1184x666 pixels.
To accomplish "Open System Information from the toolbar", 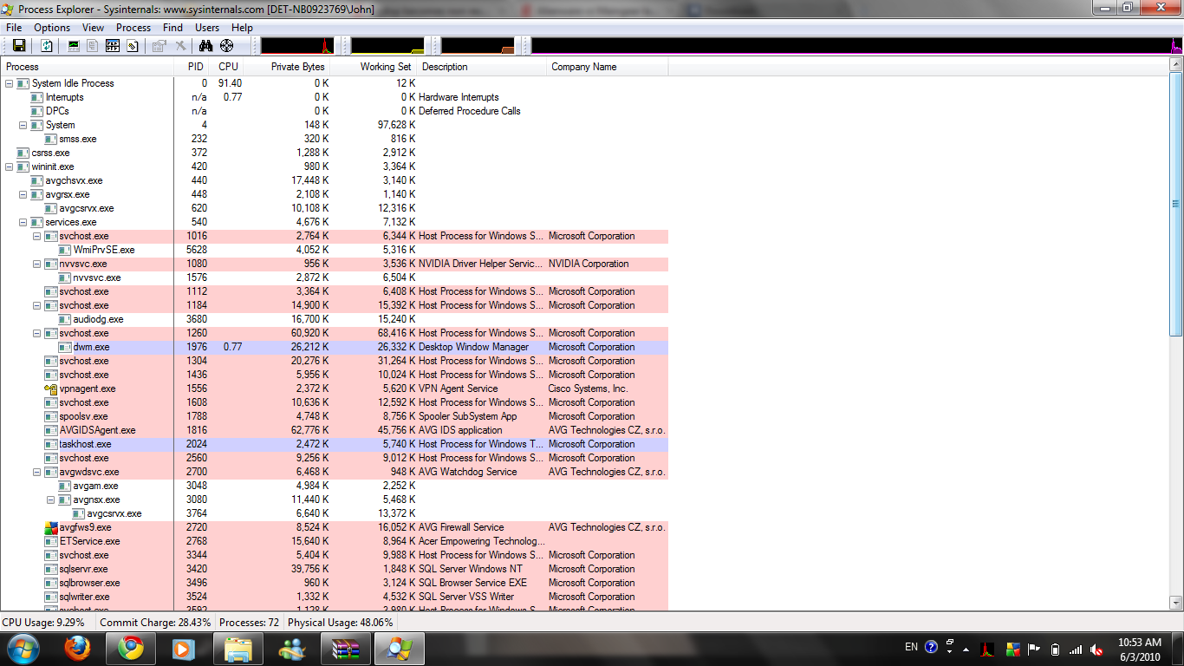I will pos(74,46).
